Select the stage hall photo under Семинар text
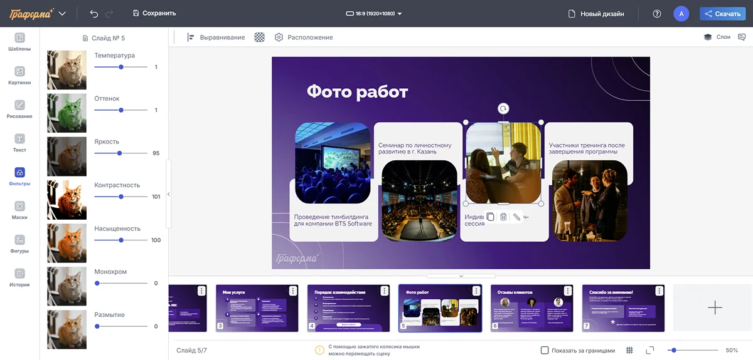 419,201
